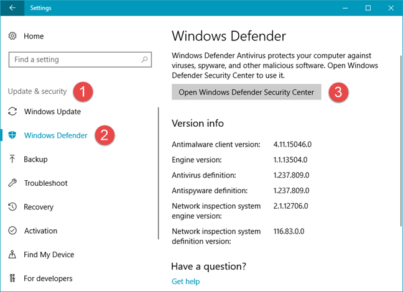Open the Recovery settings
Viewport: 403px width, 292px height.
(x=39, y=207)
